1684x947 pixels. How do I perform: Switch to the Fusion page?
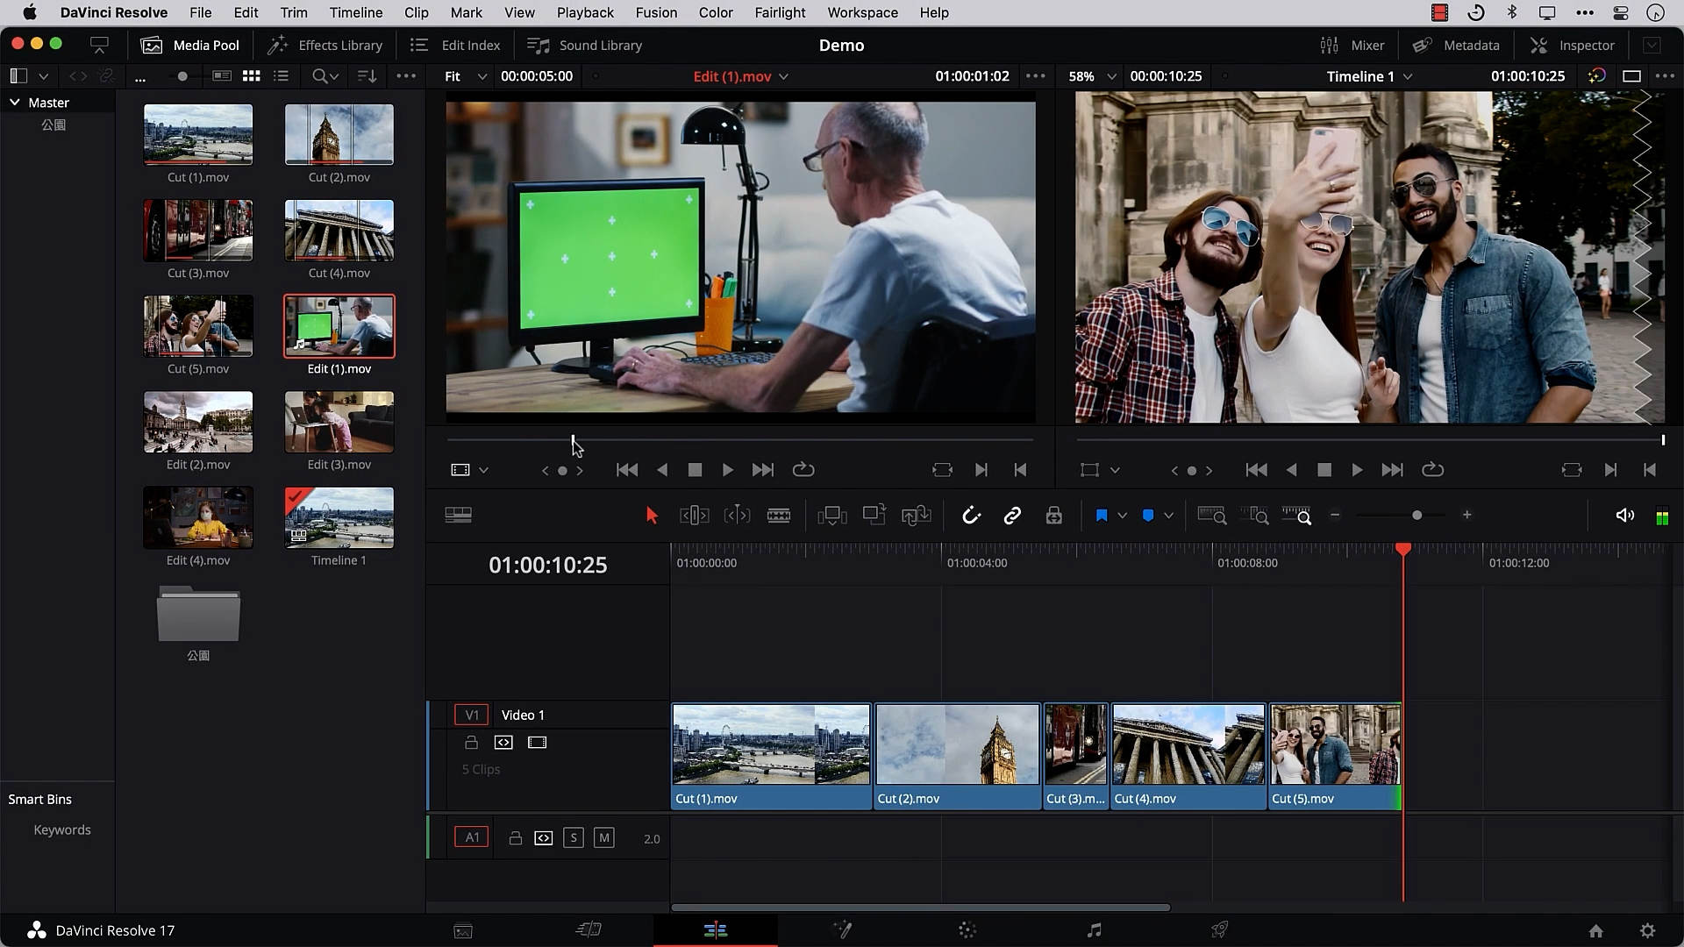click(842, 930)
